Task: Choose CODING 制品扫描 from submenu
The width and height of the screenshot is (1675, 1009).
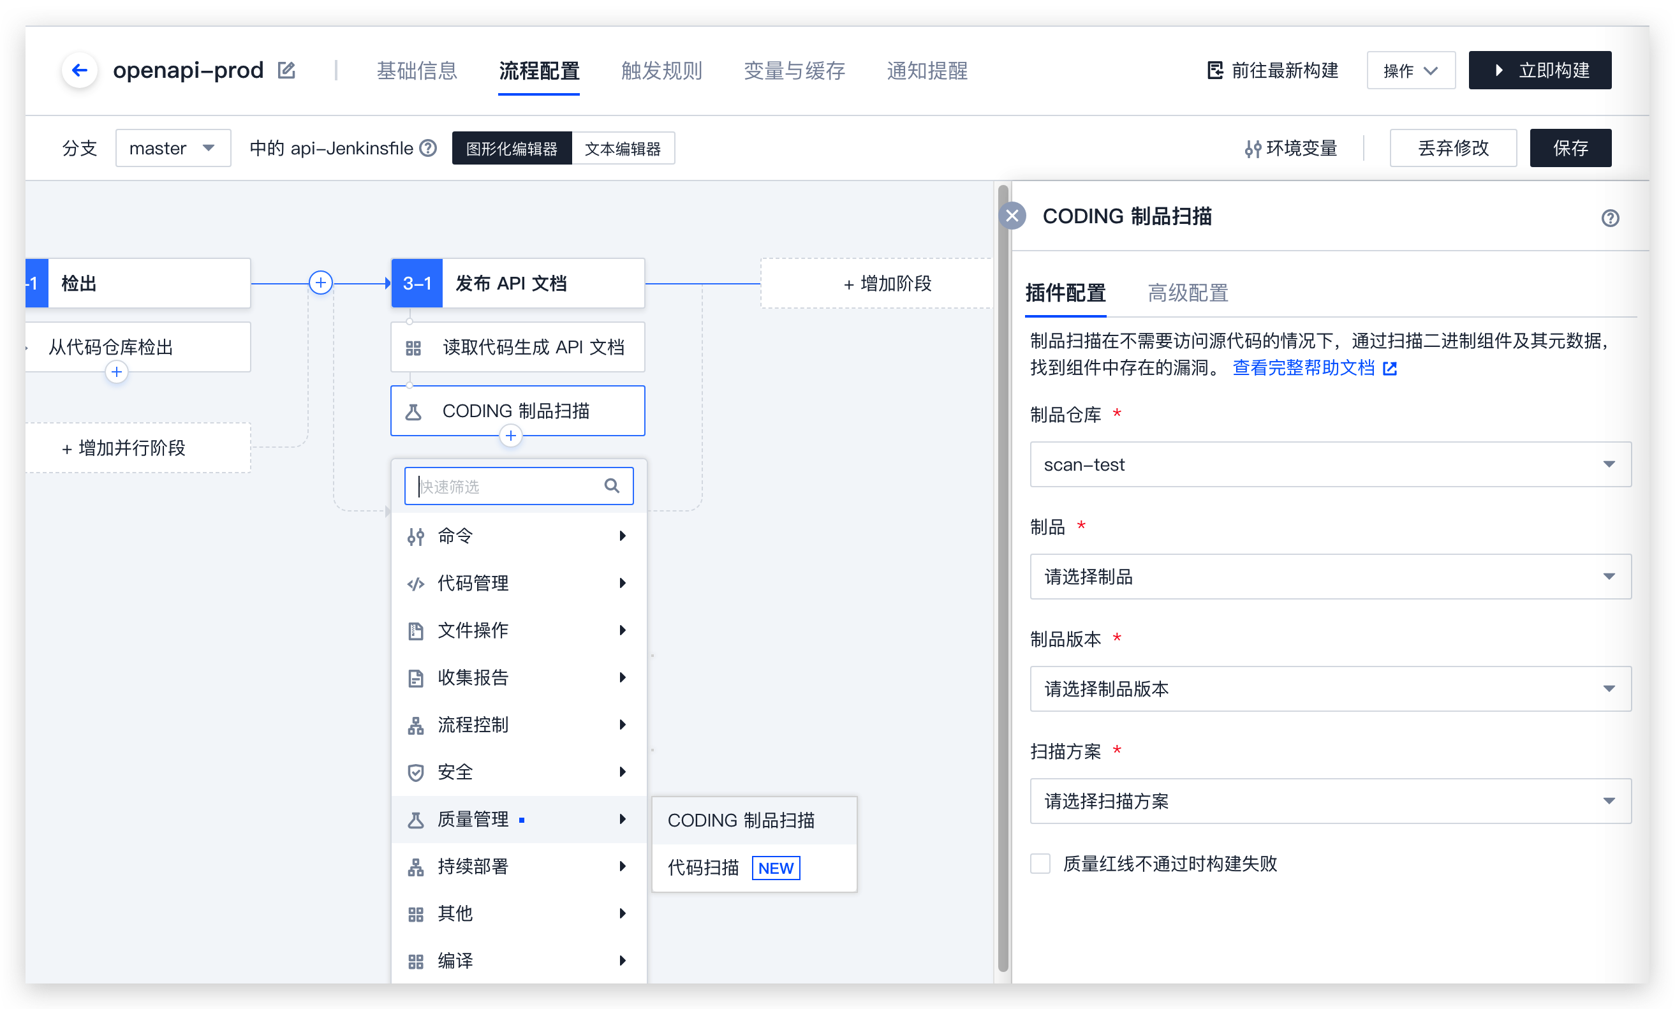Action: [x=754, y=820]
